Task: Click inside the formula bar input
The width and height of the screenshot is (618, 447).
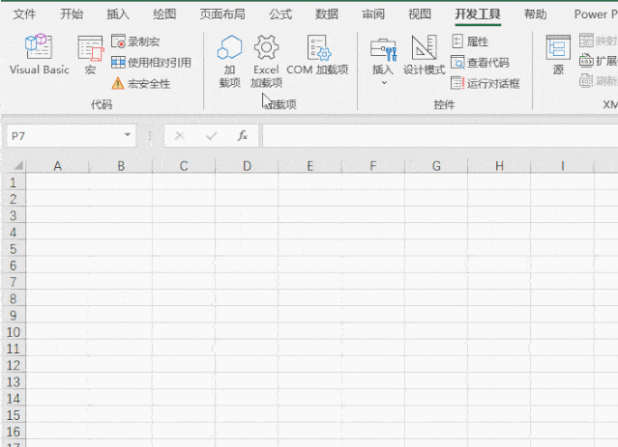Action: 440,136
